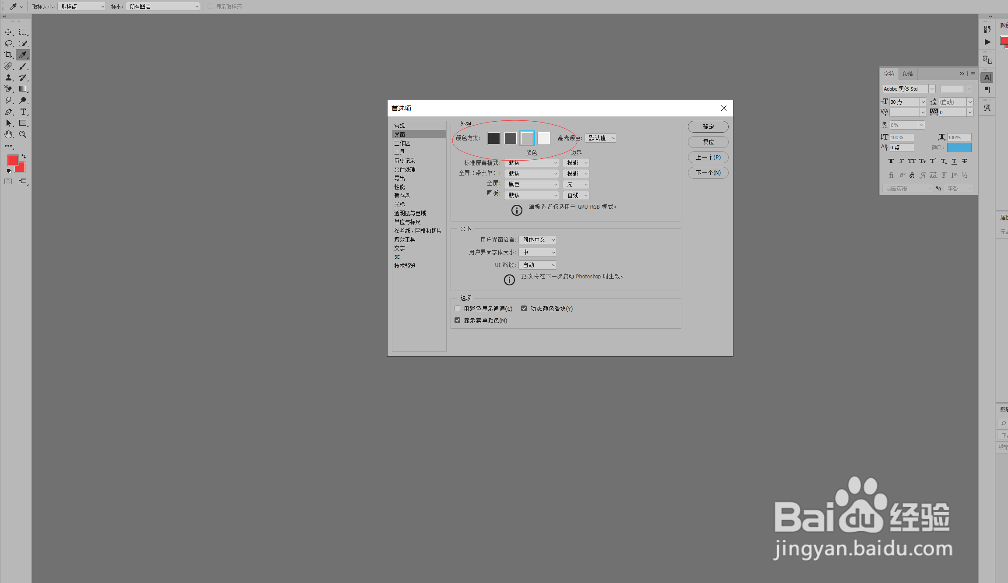The image size is (1008, 583).
Task: Click the 确定 button
Action: point(708,126)
